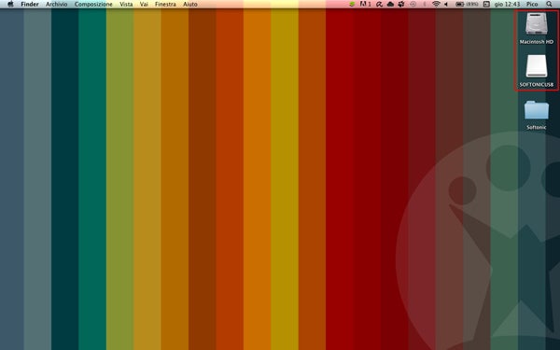Screen dimensions: 560x350
Task: Select the Softonic folder icon
Action: pyautogui.click(x=537, y=110)
